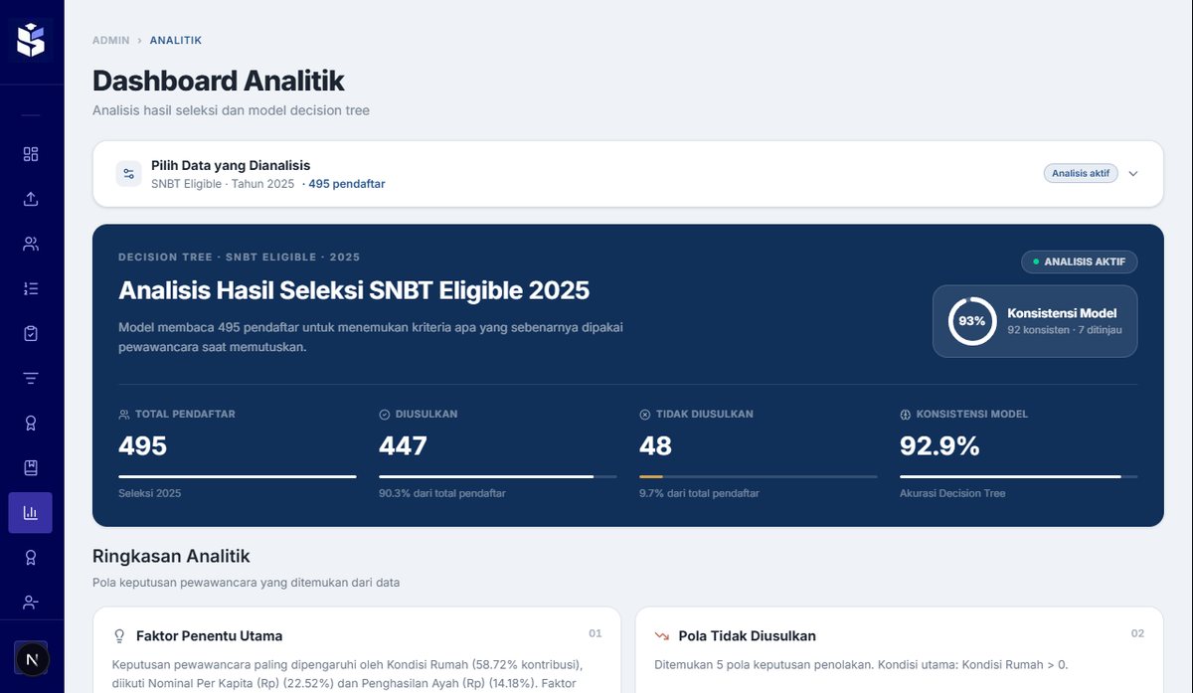Click the x circle icon by Tidak Diusulkan
The height and width of the screenshot is (693, 1193).
(645, 415)
